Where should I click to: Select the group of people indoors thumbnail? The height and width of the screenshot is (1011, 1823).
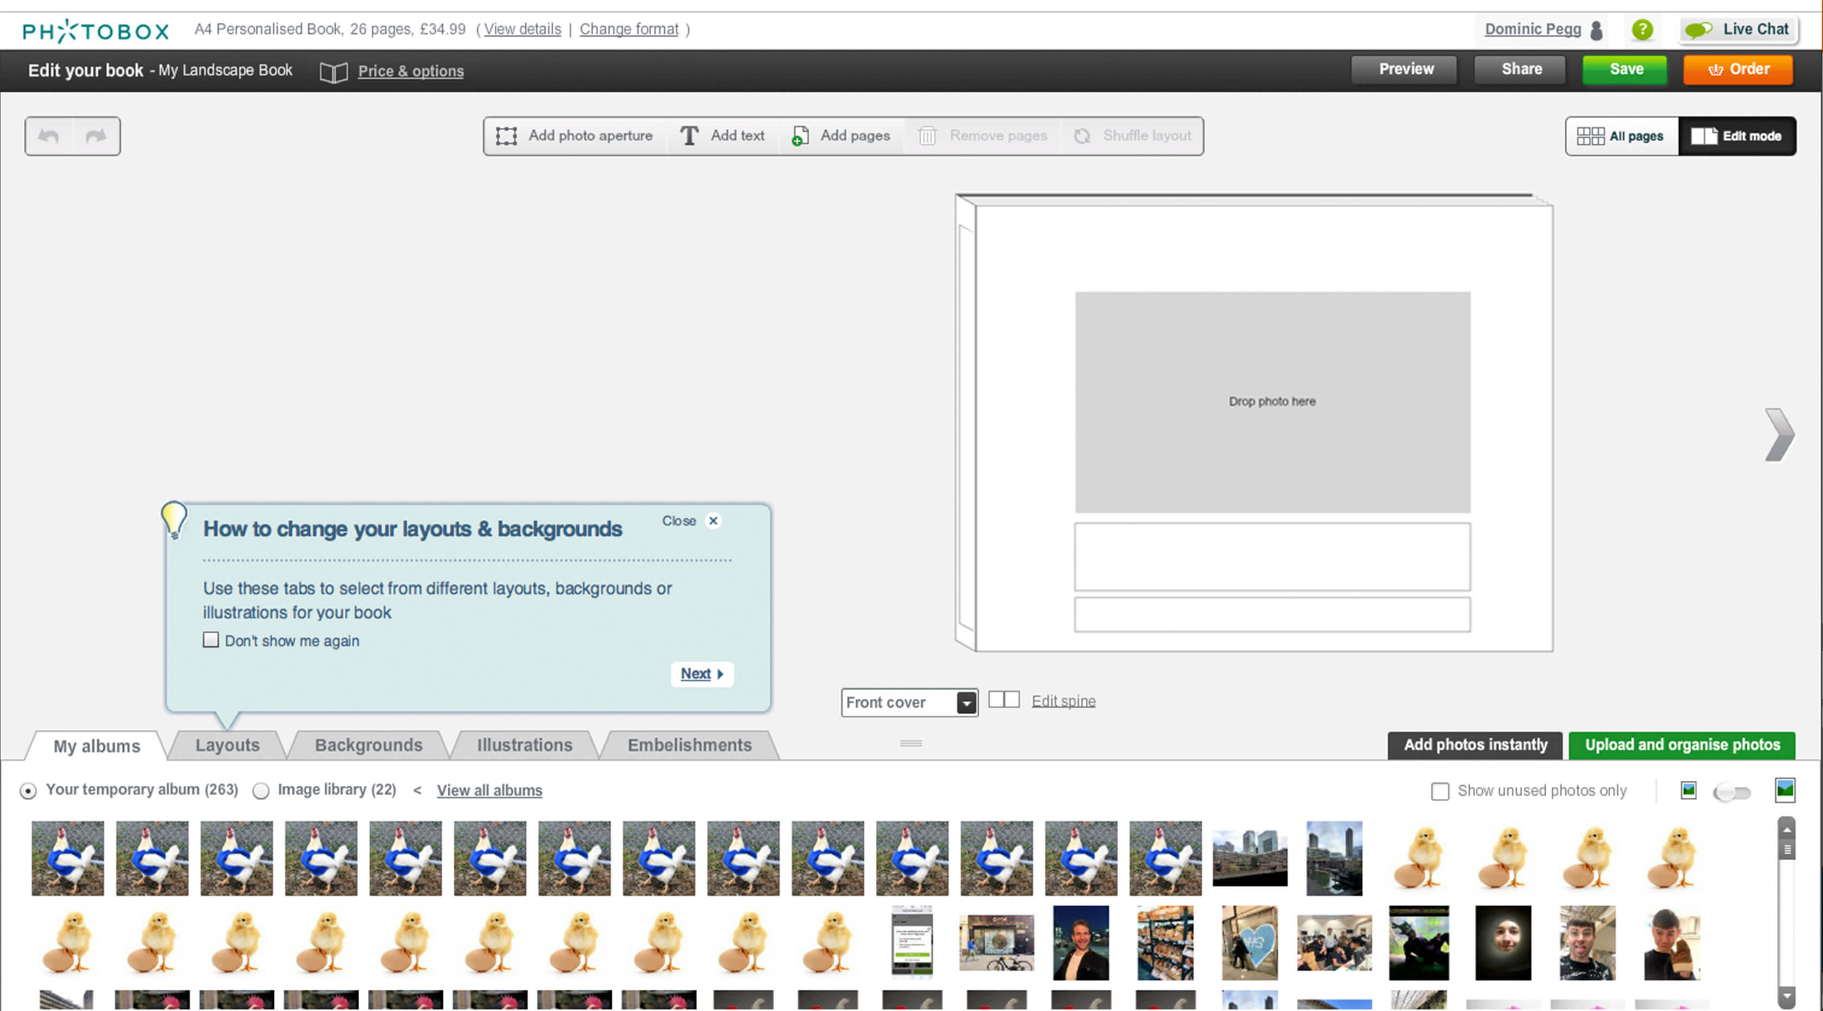[1334, 942]
